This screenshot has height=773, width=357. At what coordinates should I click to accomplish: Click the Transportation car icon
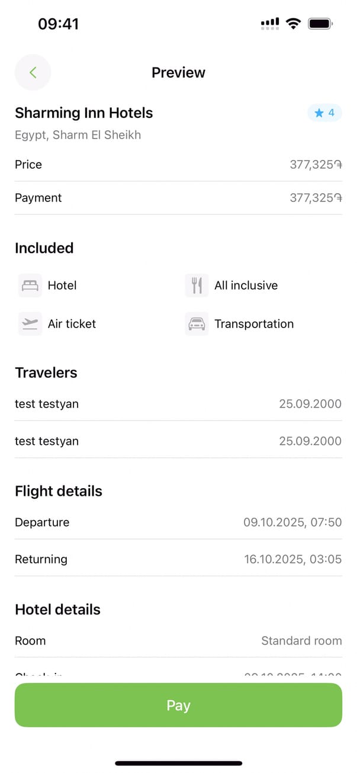[197, 324]
